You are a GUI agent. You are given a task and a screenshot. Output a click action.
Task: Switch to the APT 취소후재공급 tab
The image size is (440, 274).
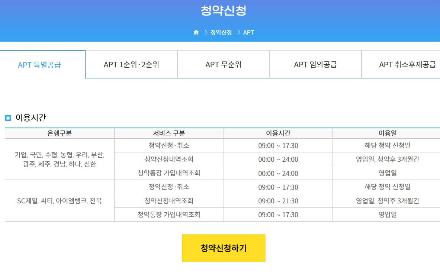[405, 64]
